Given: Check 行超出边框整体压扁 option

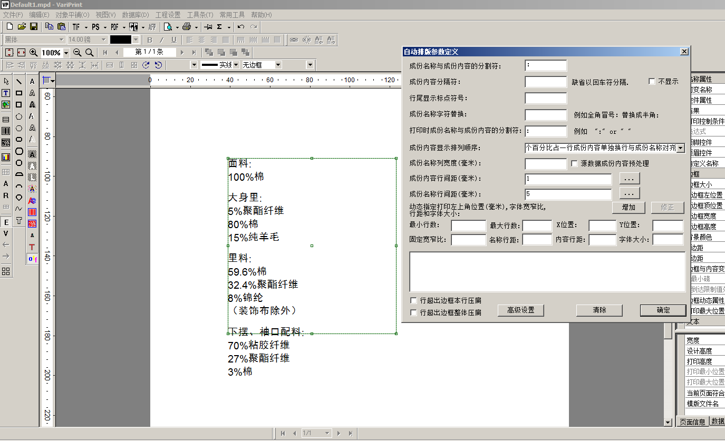Looking at the screenshot, I should coord(414,312).
